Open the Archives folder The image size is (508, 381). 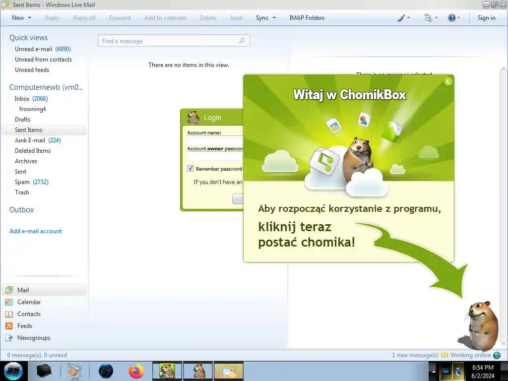point(26,161)
